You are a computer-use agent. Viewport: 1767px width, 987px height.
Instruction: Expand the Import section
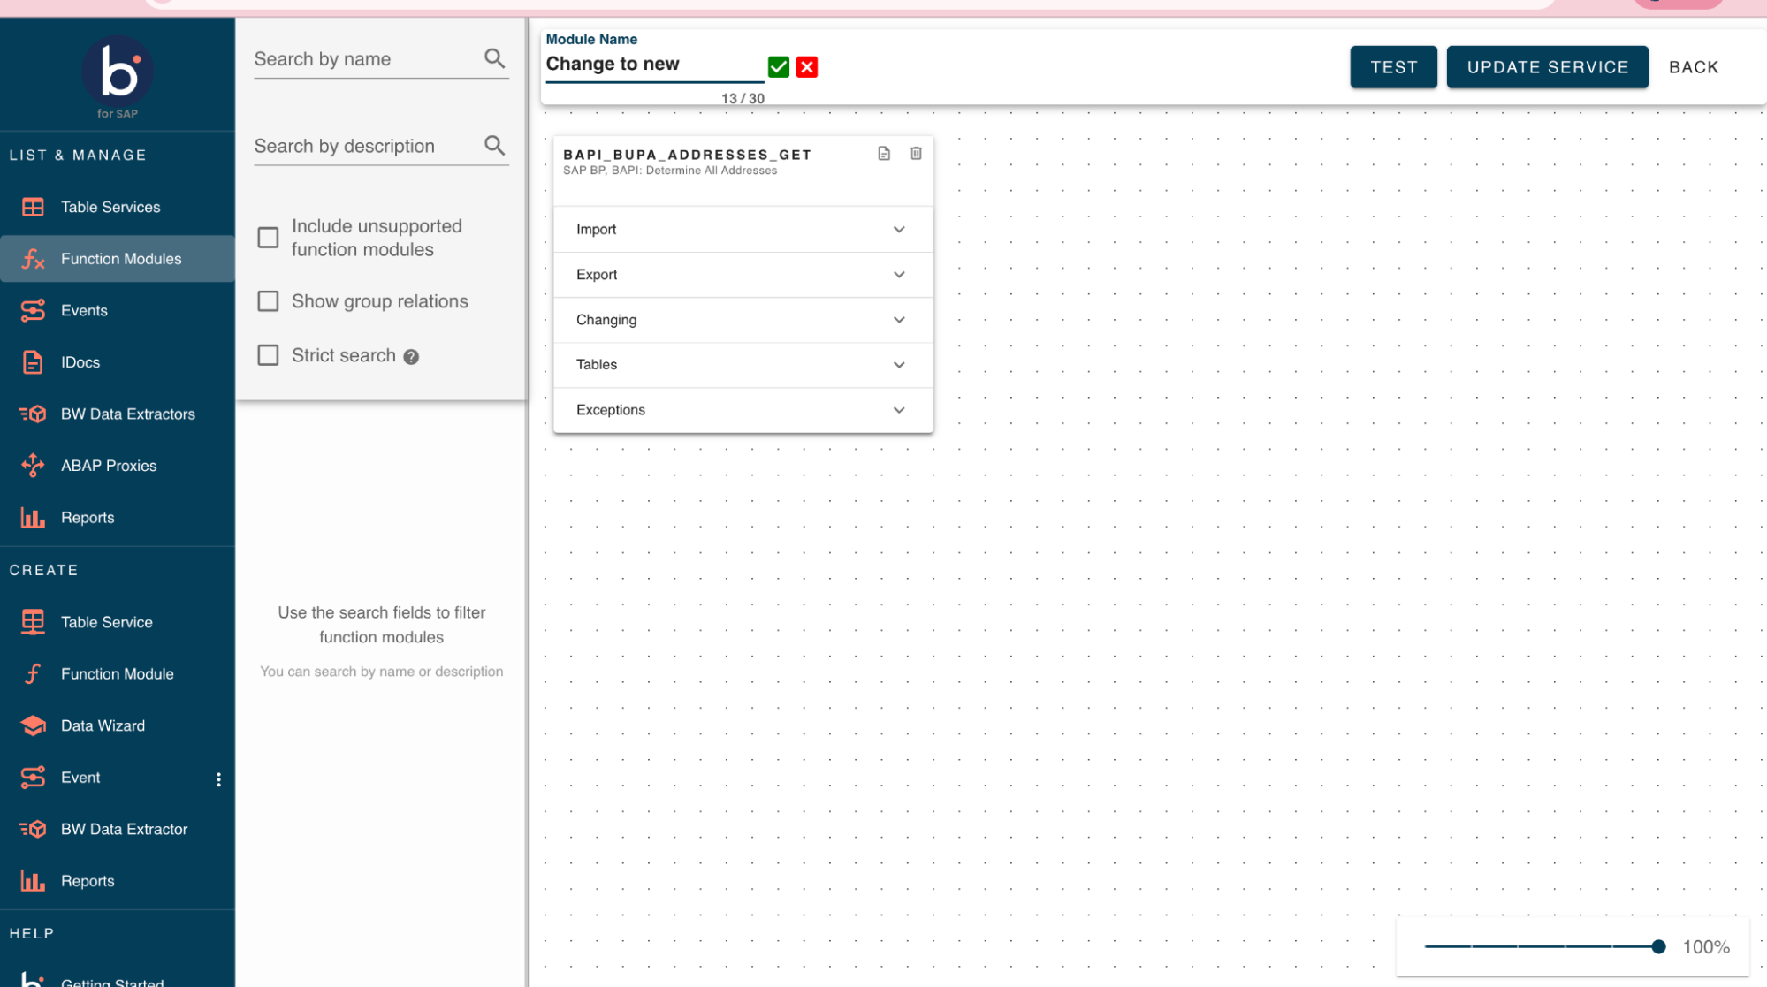pyautogui.click(x=743, y=230)
